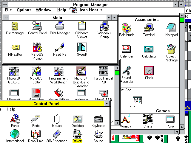Image resolution: width=191 pixels, height=143 pixels.
Task: Click Control Panel window's down-arrow button
Action: click(x=107, y=104)
